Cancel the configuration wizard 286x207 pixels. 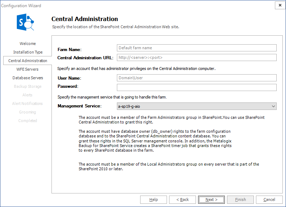point(269,200)
